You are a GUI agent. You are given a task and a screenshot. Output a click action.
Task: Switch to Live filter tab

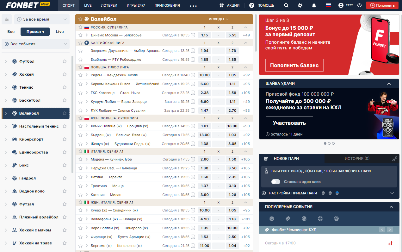(60, 32)
